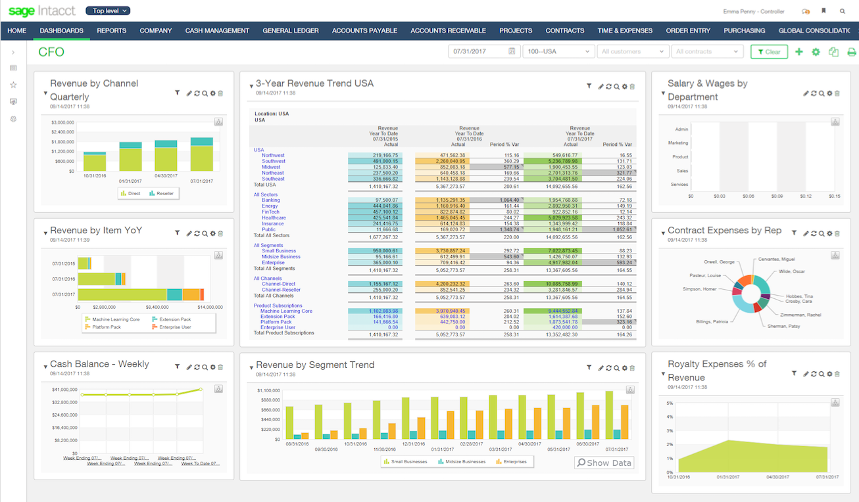Delete the Contract Expenses by Rep widget
The image size is (859, 502).
coord(837,233)
